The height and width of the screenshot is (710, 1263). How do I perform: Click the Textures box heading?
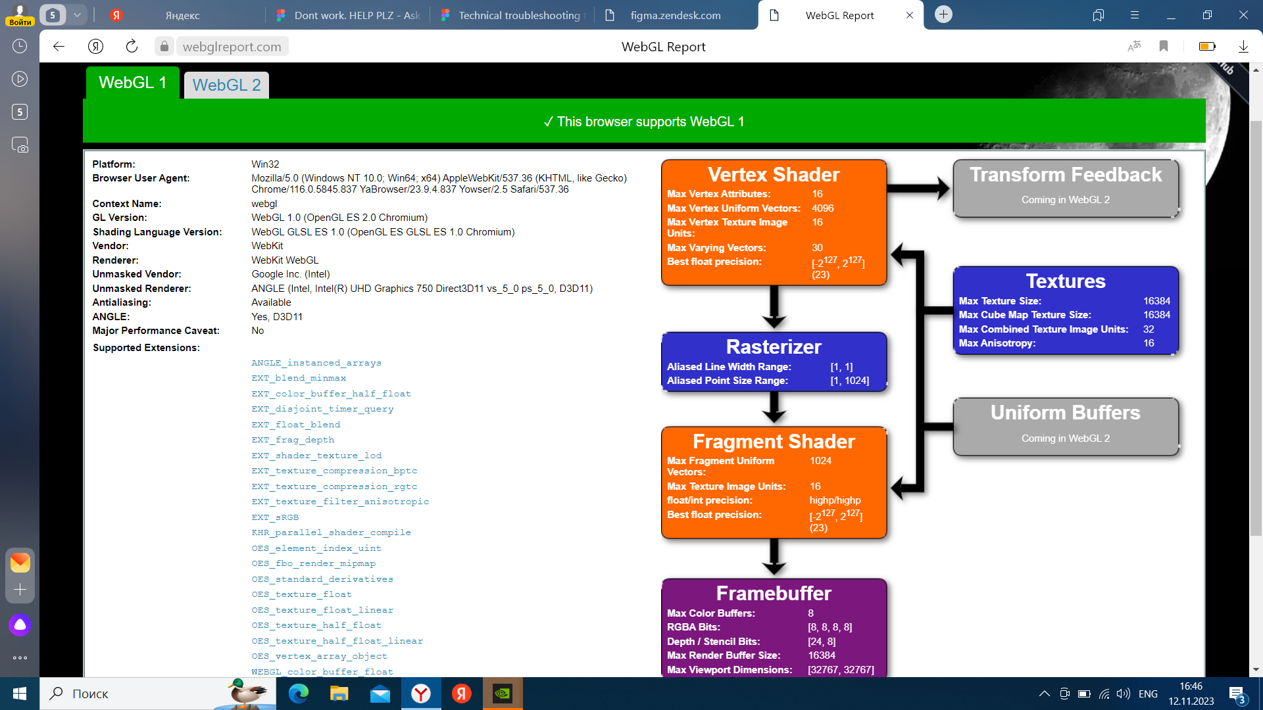pyautogui.click(x=1066, y=281)
